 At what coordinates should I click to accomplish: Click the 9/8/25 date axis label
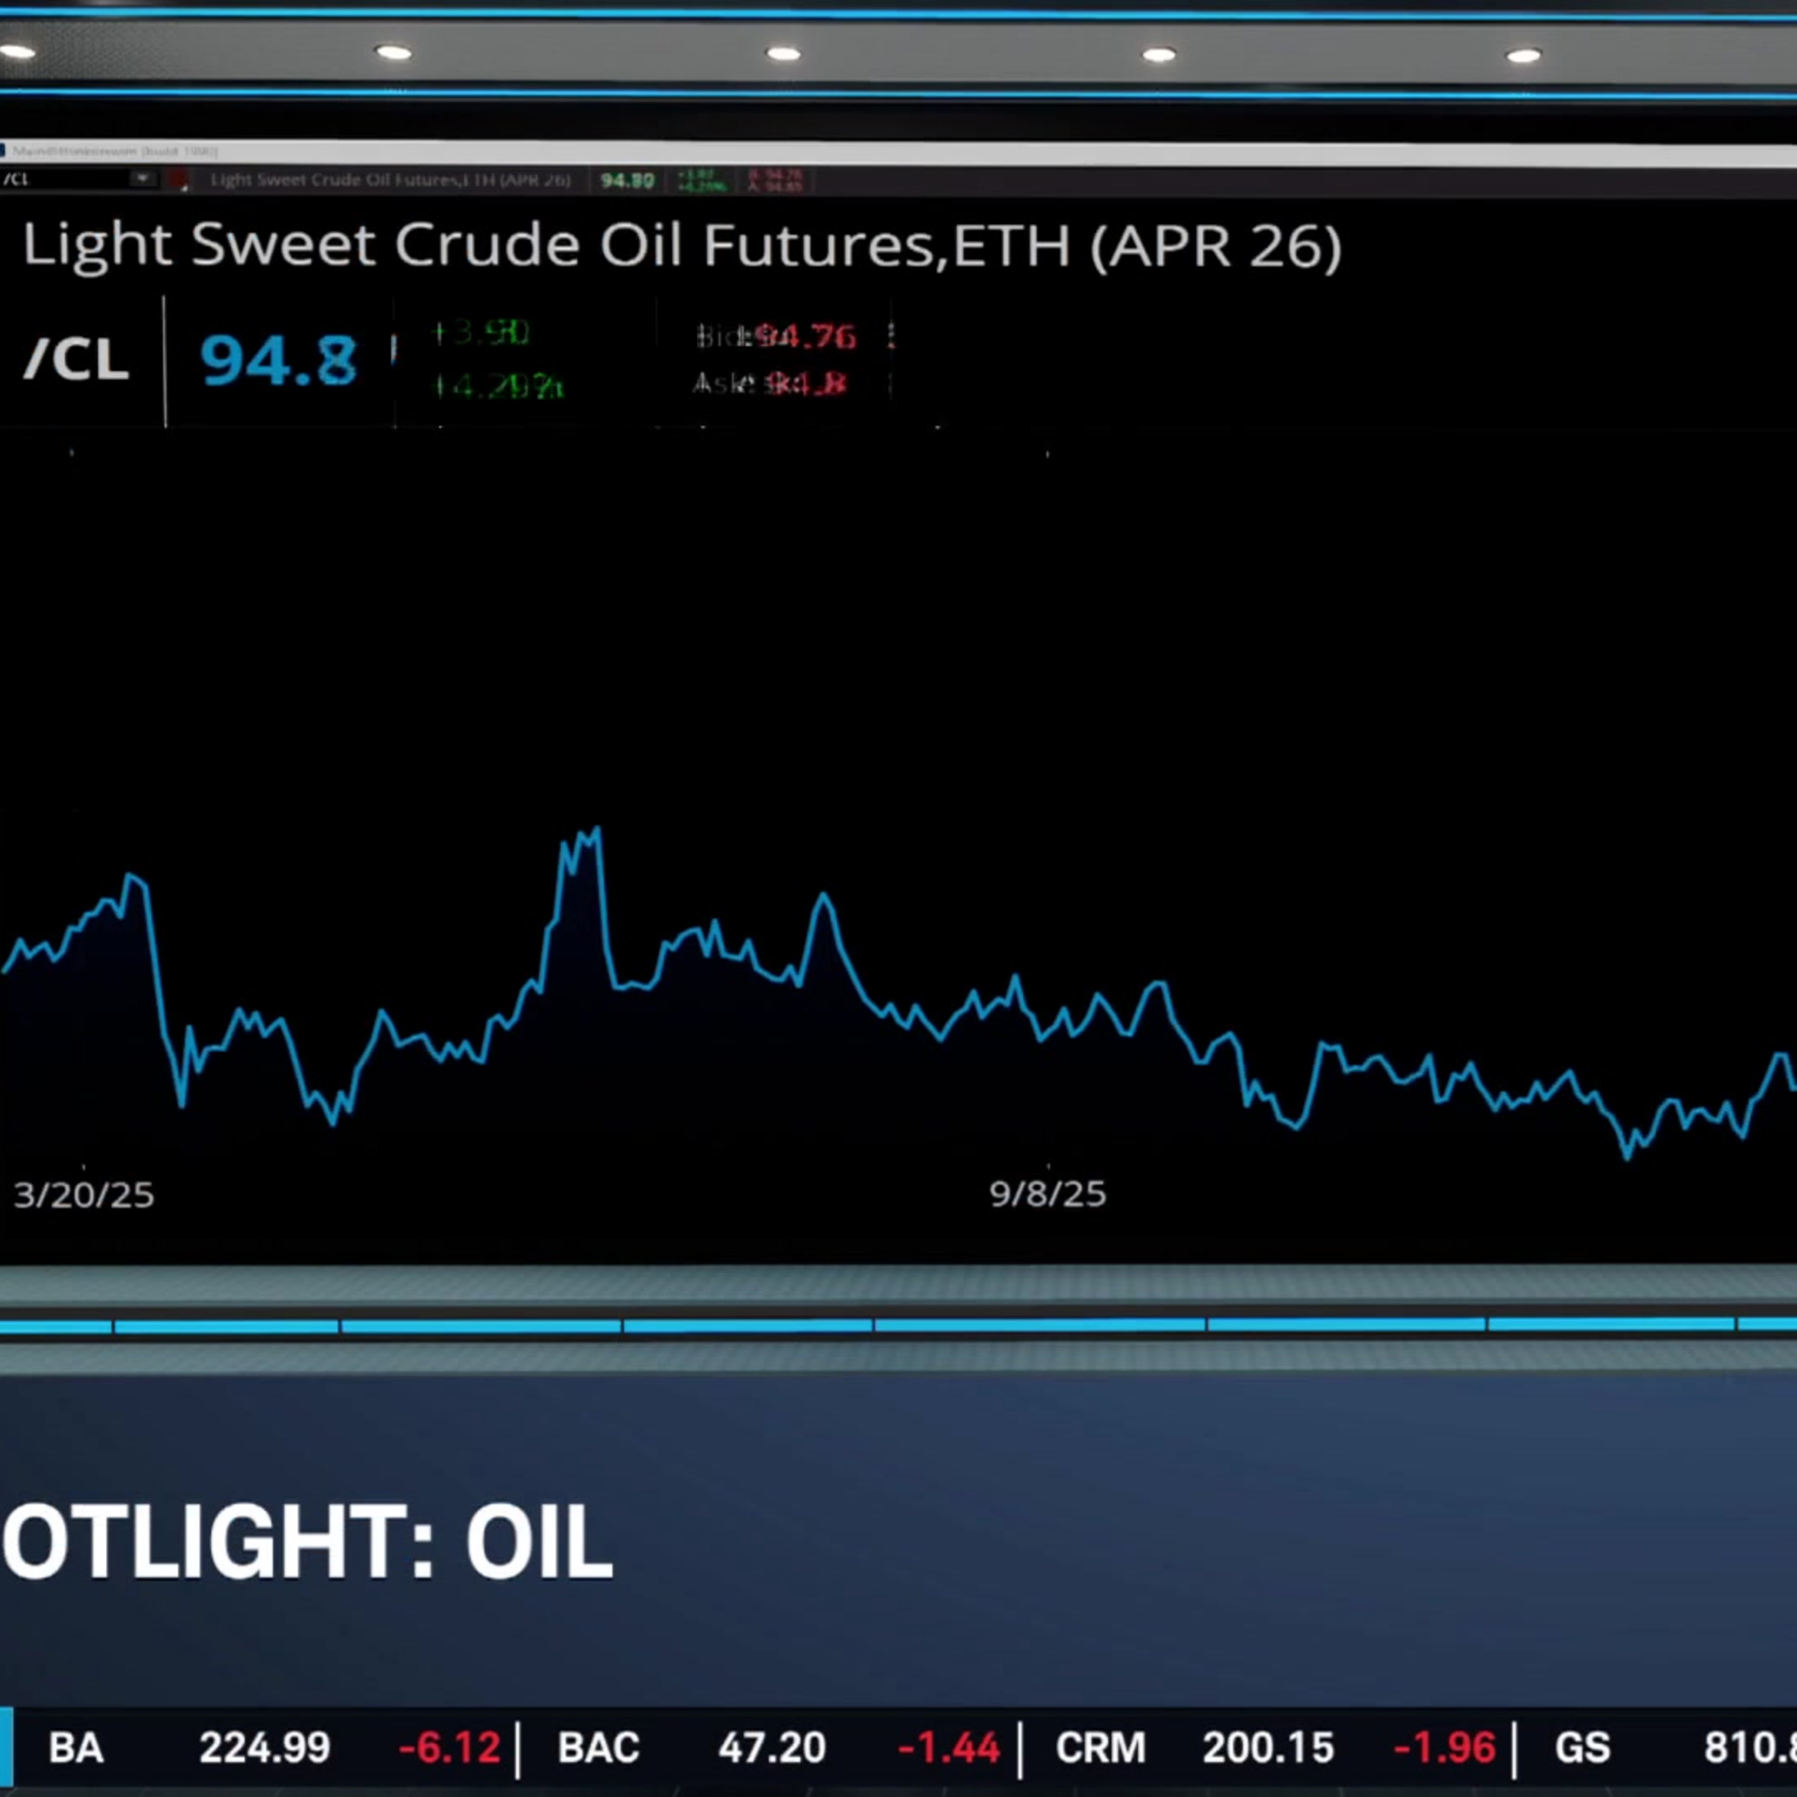coord(1047,1194)
